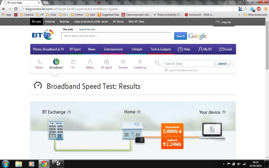Open the Windows Start button
This screenshot has height=168, width=269.
click(x=6, y=164)
